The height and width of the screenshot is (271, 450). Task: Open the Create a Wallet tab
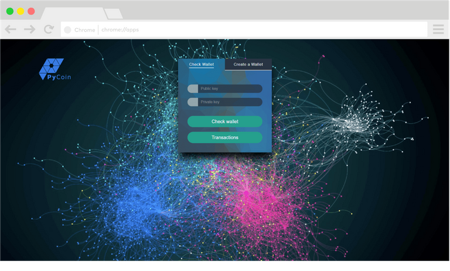[248, 65]
